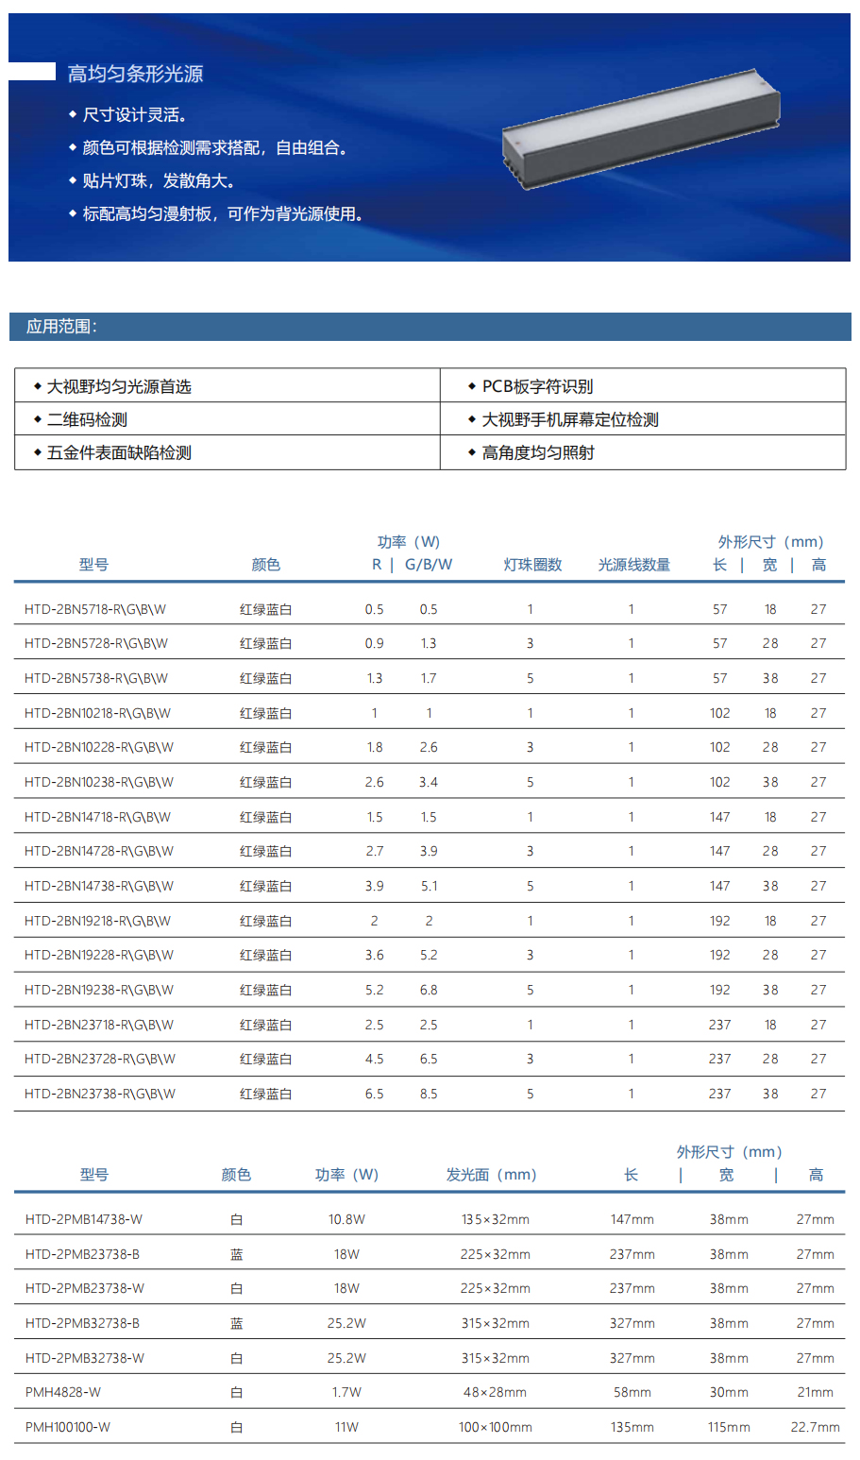Click the 光源线数量 column header
860x1460 pixels.
pos(633,565)
